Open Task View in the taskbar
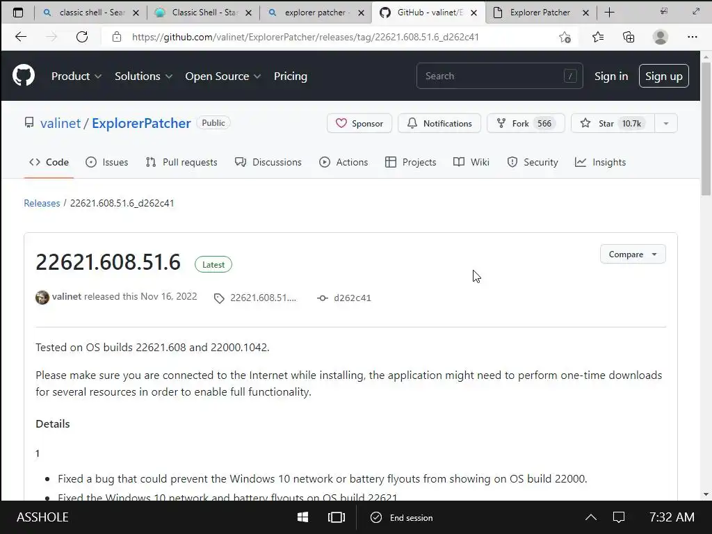The width and height of the screenshot is (712, 534). 336,517
